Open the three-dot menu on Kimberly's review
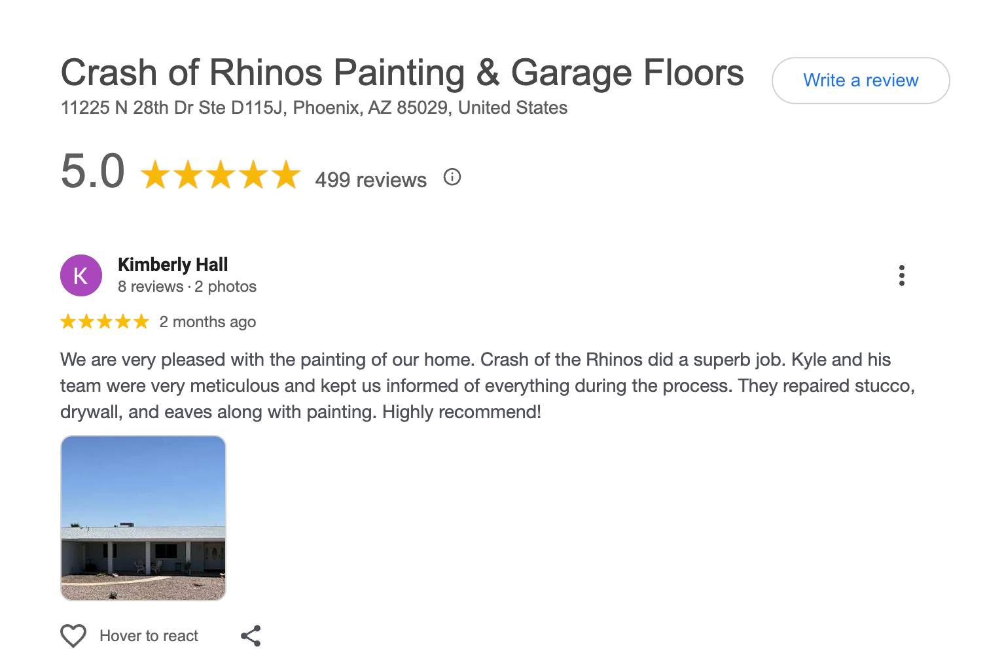The height and width of the screenshot is (666, 1004). [x=902, y=275]
